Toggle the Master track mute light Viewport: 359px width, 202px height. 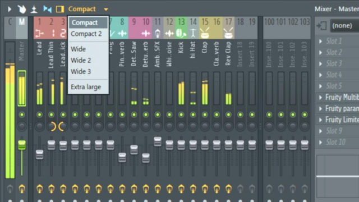click(x=22, y=114)
